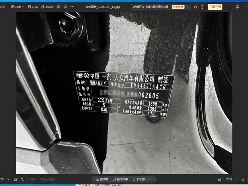Click the 立即开通 membership button
Viewport: 248px width, 186px height.
[215, 7]
